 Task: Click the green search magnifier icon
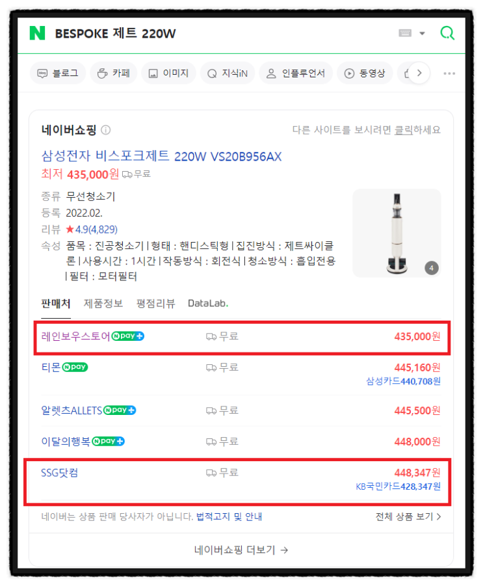[447, 33]
